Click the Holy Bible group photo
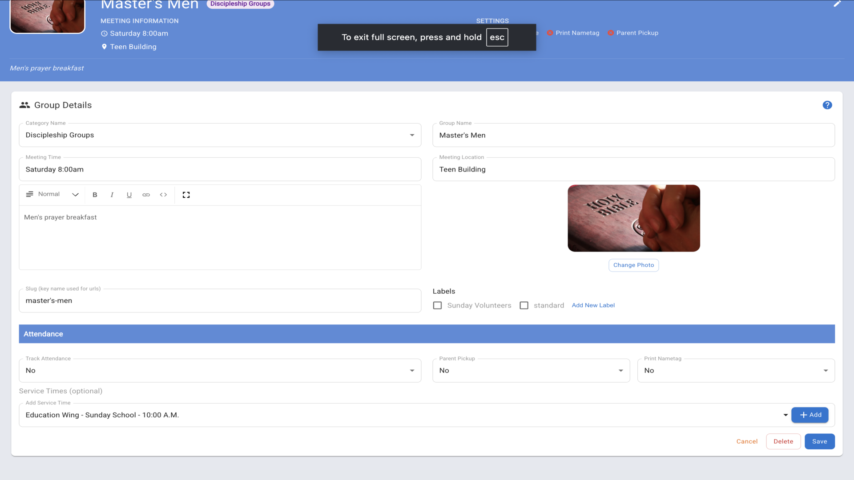Screen dimensions: 854x480 tap(633, 218)
